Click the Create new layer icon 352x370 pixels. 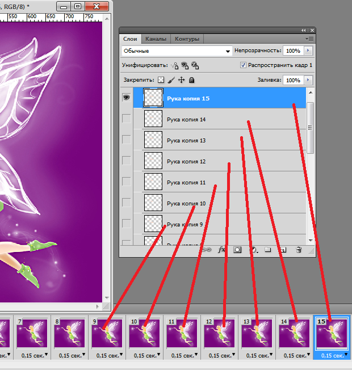pyautogui.click(x=283, y=250)
